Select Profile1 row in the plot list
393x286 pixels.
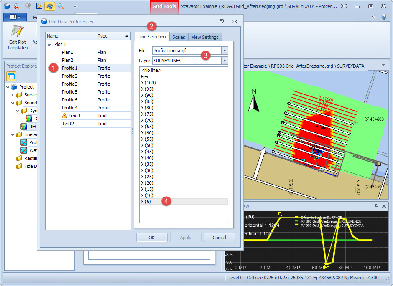[70, 68]
